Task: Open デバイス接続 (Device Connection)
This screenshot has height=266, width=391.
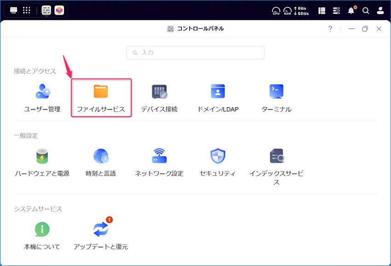Action: 159,97
